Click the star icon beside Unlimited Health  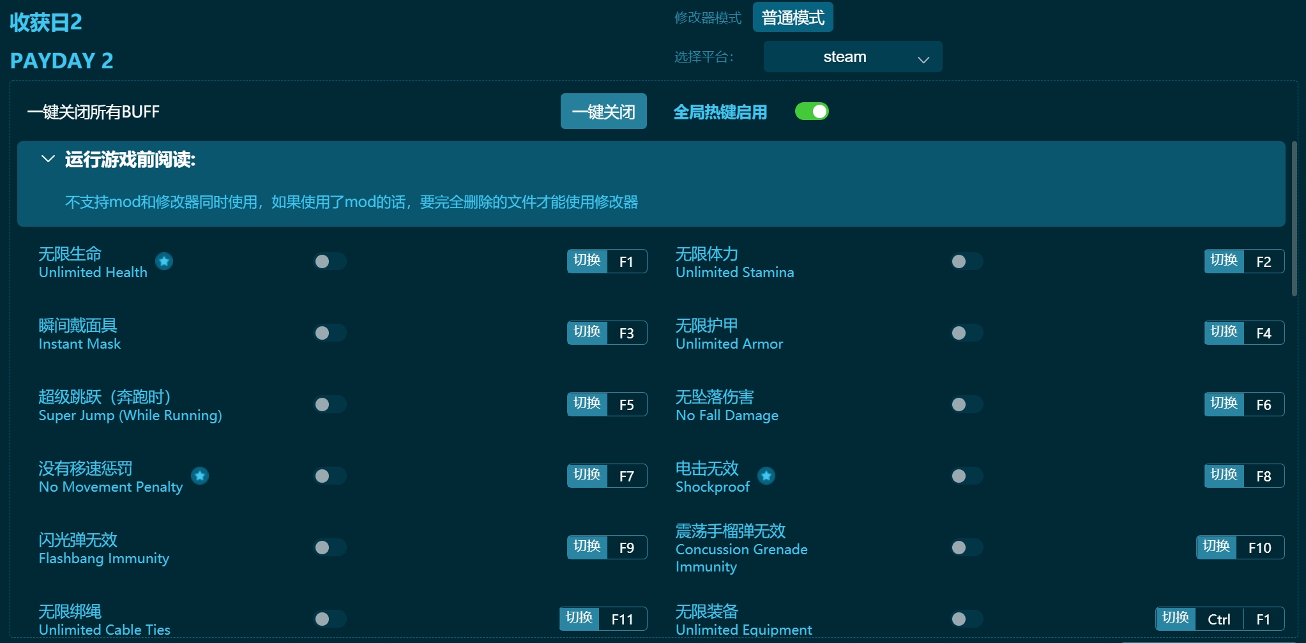[164, 261]
